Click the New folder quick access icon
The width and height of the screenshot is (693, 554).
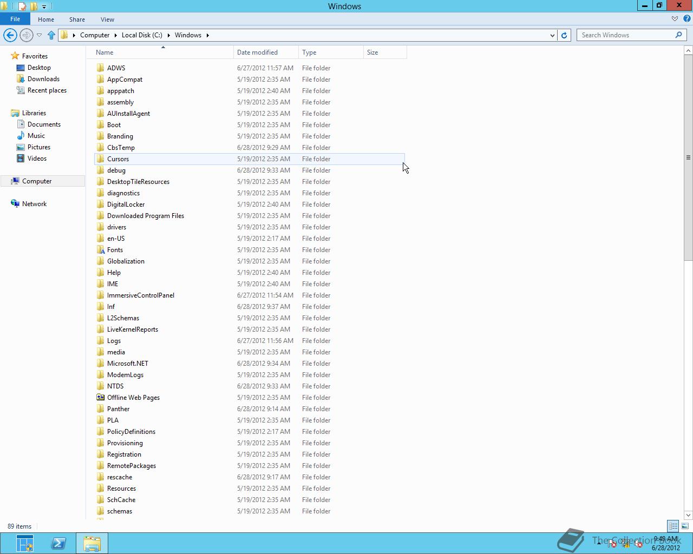(34, 6)
